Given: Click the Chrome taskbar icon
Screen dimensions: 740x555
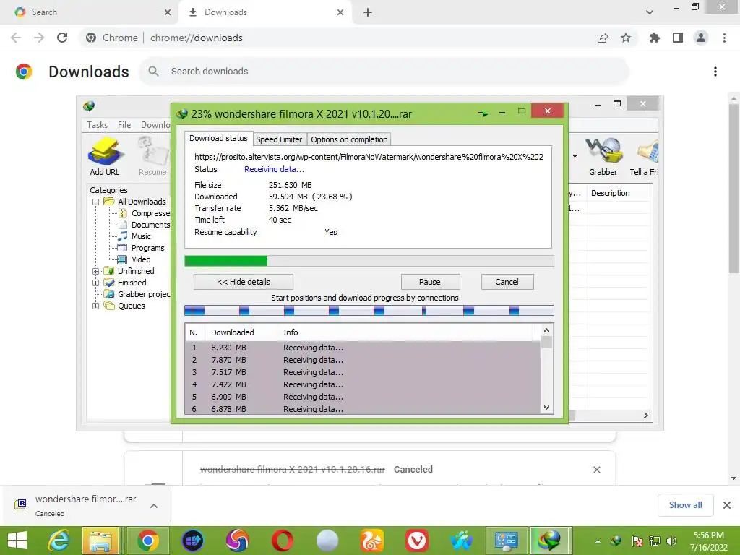Looking at the screenshot, I should [147, 541].
